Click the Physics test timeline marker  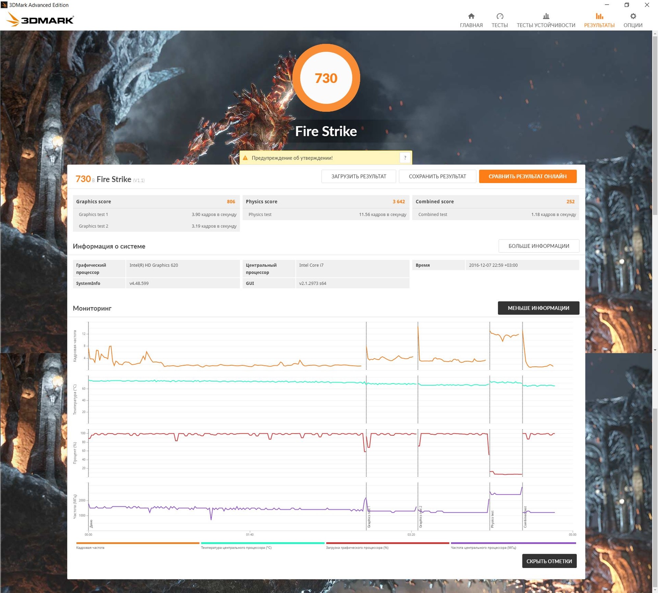(492, 519)
